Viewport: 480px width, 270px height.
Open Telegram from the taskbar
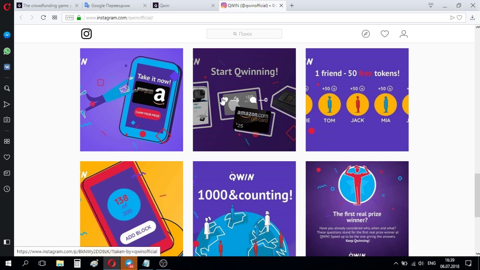coord(129,263)
